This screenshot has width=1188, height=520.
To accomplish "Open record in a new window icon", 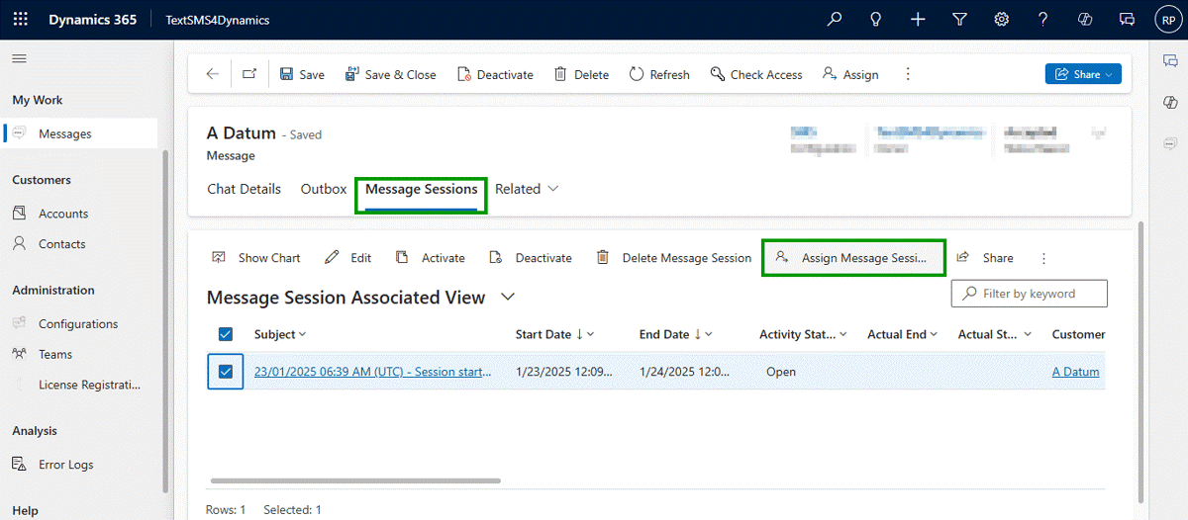I will [249, 74].
